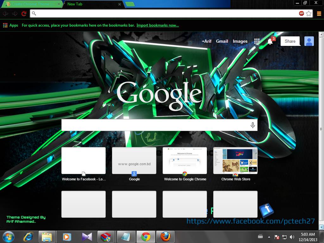Open the Google account profile avatar
The height and width of the screenshot is (243, 324).
point(309,41)
